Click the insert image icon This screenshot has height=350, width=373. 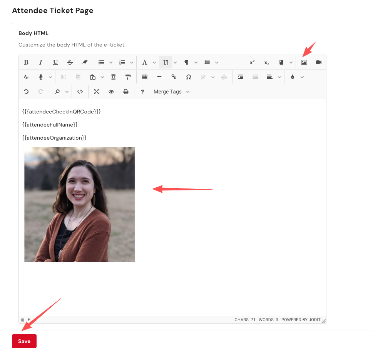tap(304, 62)
